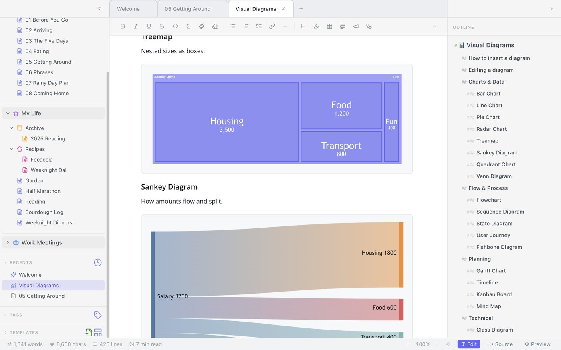Open the 03 The Five Days note
Screen dimensions: 561x350
[x=46, y=41]
